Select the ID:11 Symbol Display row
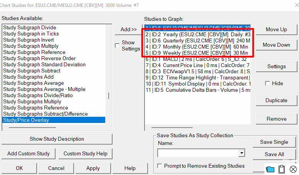299x175 pixels. point(198,84)
